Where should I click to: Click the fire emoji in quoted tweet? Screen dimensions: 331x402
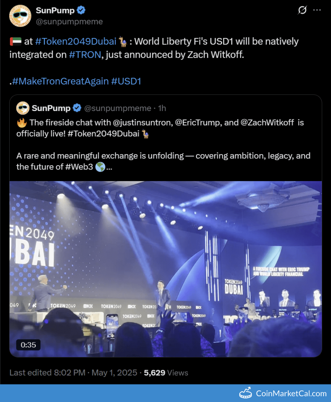22,123
